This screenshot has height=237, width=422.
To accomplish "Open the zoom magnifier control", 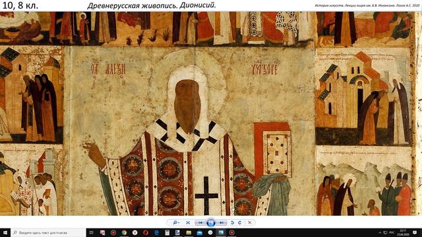I will [176, 223].
